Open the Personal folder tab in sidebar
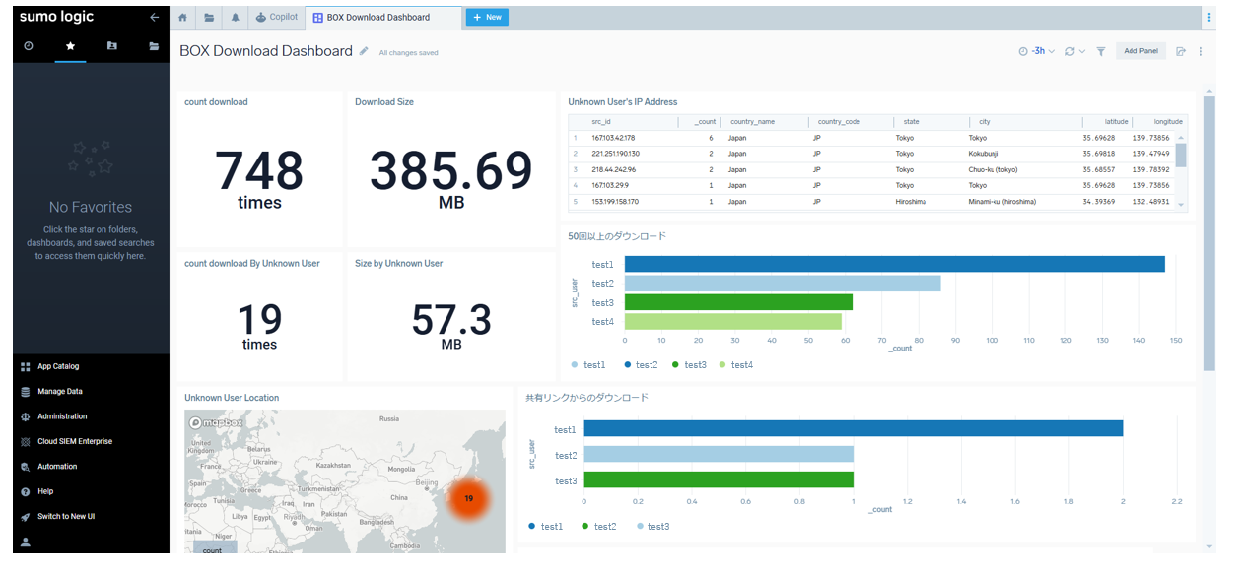 click(112, 46)
